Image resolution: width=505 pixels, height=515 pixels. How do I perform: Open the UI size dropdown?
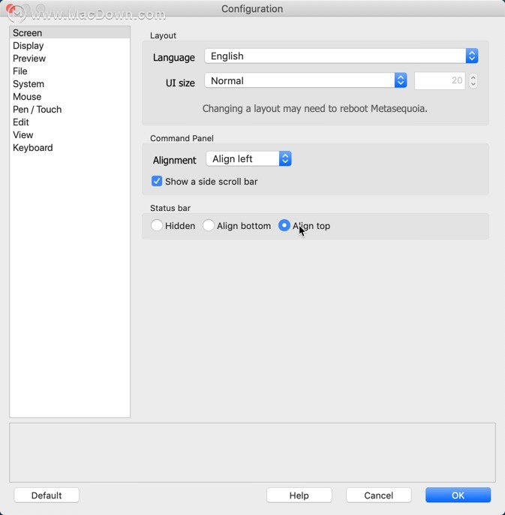coord(305,80)
